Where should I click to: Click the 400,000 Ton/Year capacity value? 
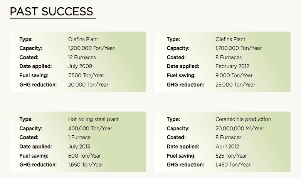[x=90, y=128]
